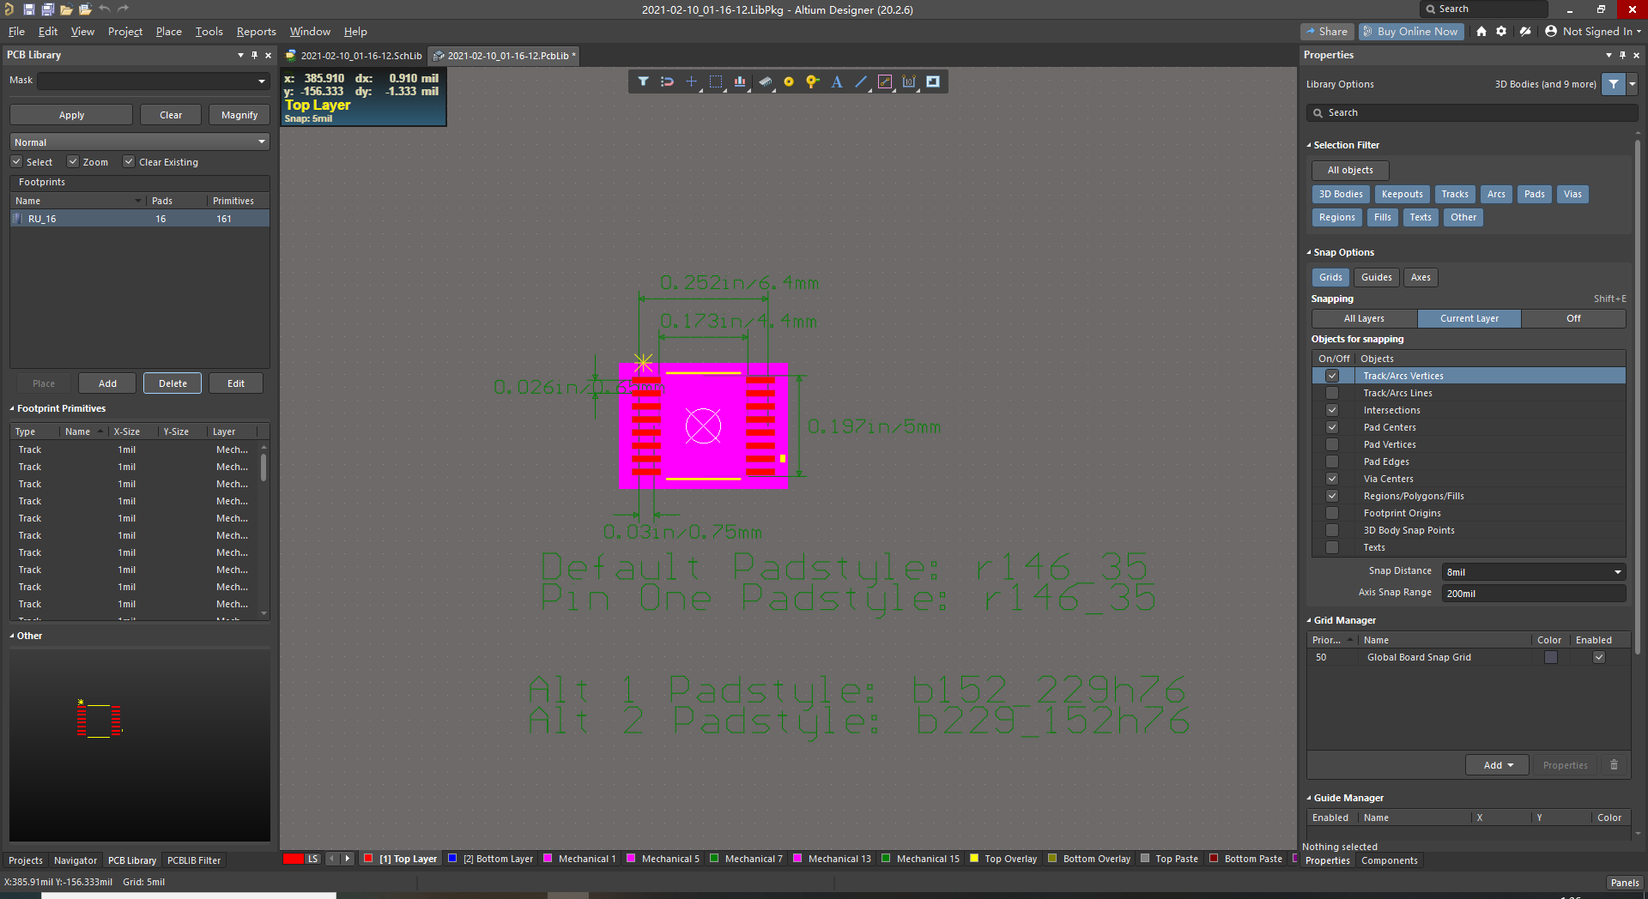Pin the PCB Library panel
The height and width of the screenshot is (899, 1648).
click(254, 55)
